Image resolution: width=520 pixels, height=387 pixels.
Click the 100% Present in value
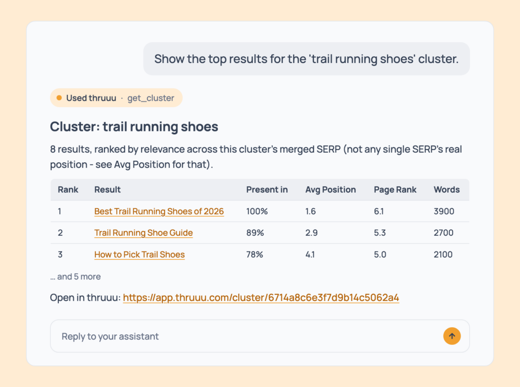point(256,211)
